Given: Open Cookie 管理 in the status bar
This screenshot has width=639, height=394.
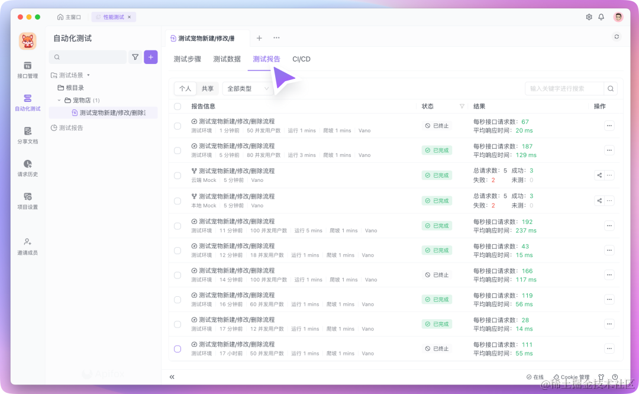Looking at the screenshot, I should tap(572, 377).
